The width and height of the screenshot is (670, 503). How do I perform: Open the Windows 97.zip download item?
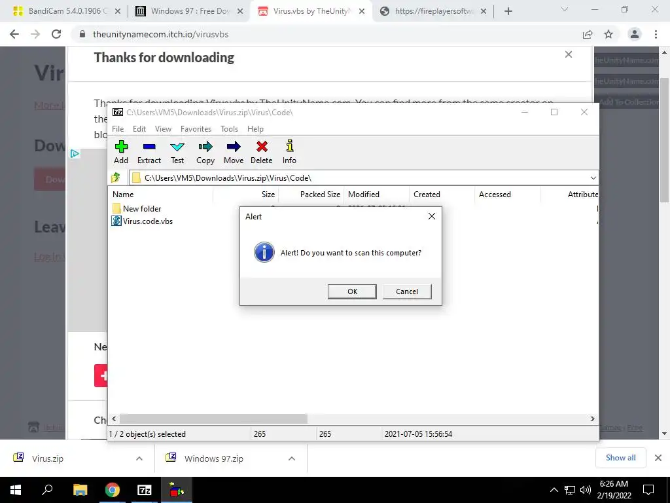pyautogui.click(x=214, y=458)
